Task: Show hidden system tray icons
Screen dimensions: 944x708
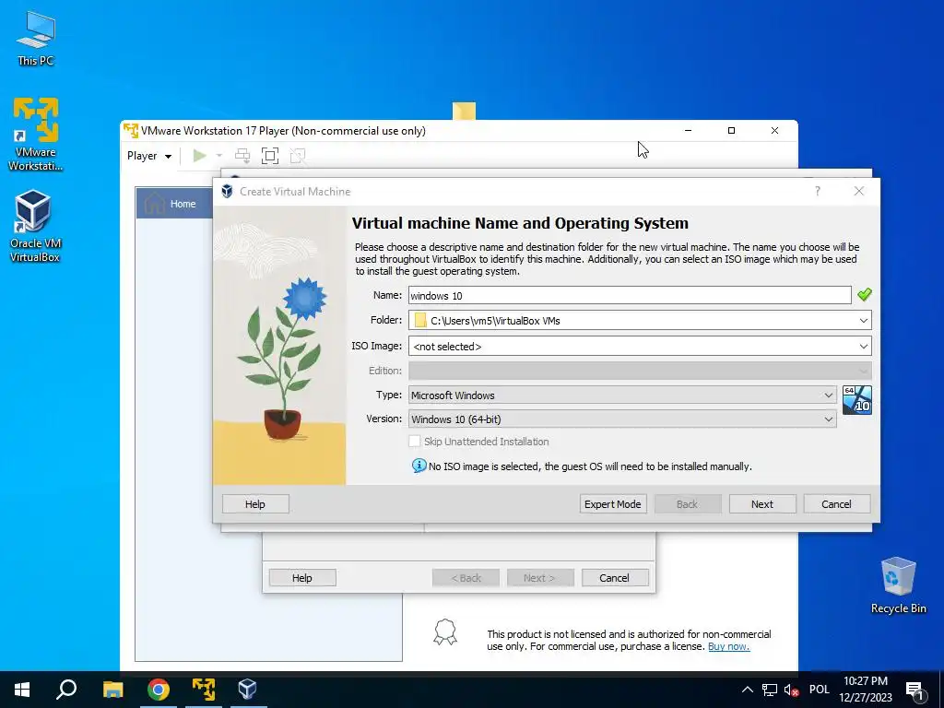Action: coord(747,690)
